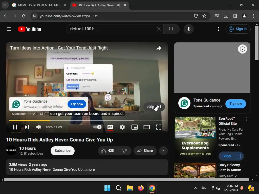Open EverRoot ad options three dots
Image resolution: width=259 pixels, height=194 pixels.
247,119
